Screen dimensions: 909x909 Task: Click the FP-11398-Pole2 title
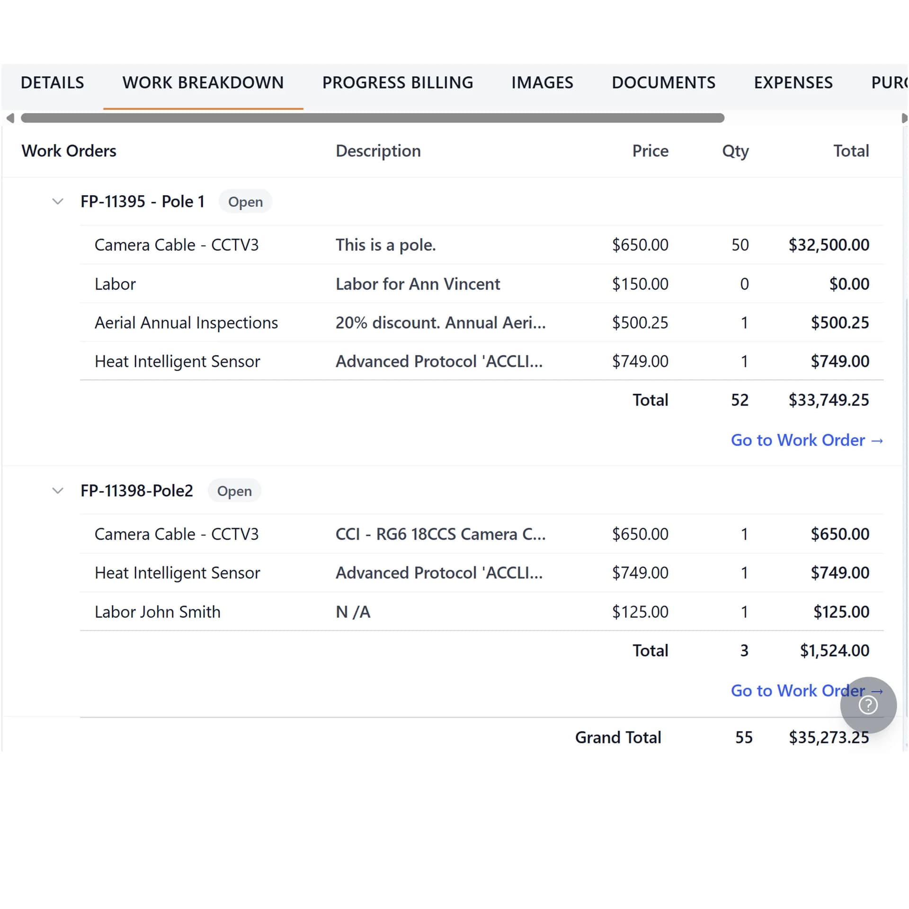[137, 491]
